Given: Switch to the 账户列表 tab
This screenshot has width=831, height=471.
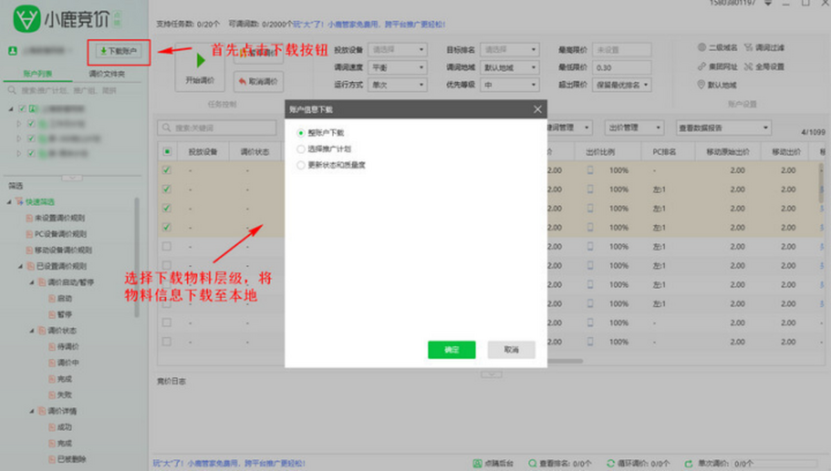Looking at the screenshot, I should click(37, 73).
